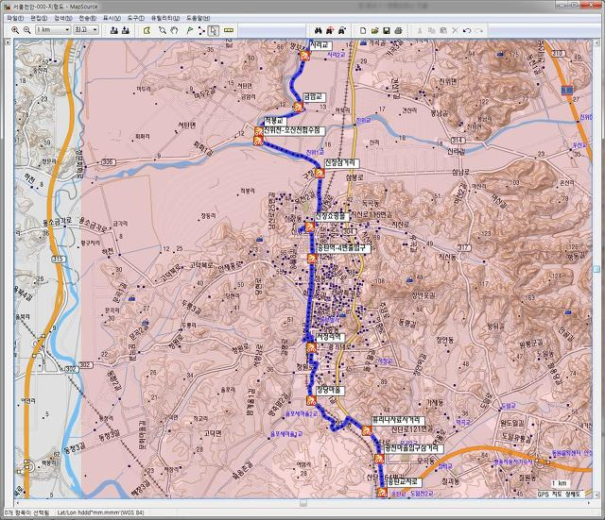Open the 편집(E) menu
The image size is (605, 520).
[39, 18]
